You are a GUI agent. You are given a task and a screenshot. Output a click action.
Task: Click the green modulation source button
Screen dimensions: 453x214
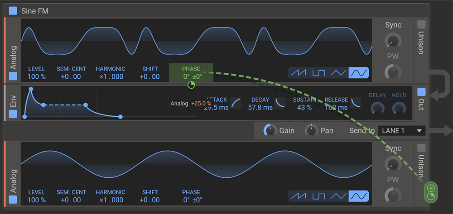[x=431, y=192]
